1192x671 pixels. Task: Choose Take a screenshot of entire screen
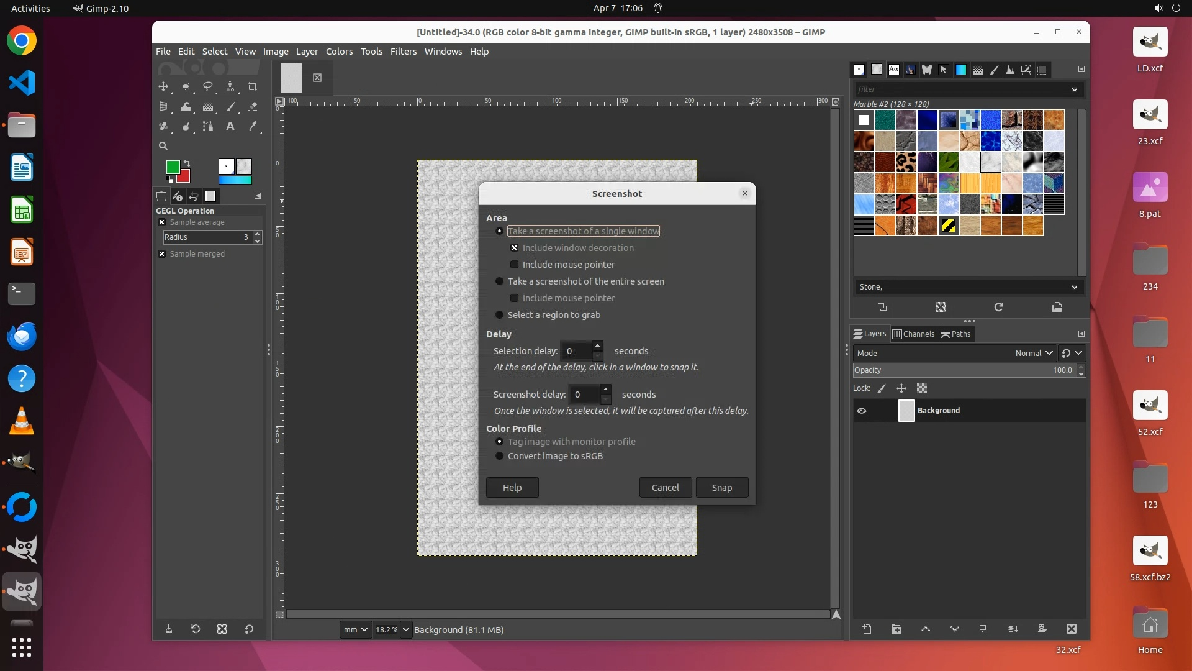pyautogui.click(x=499, y=281)
